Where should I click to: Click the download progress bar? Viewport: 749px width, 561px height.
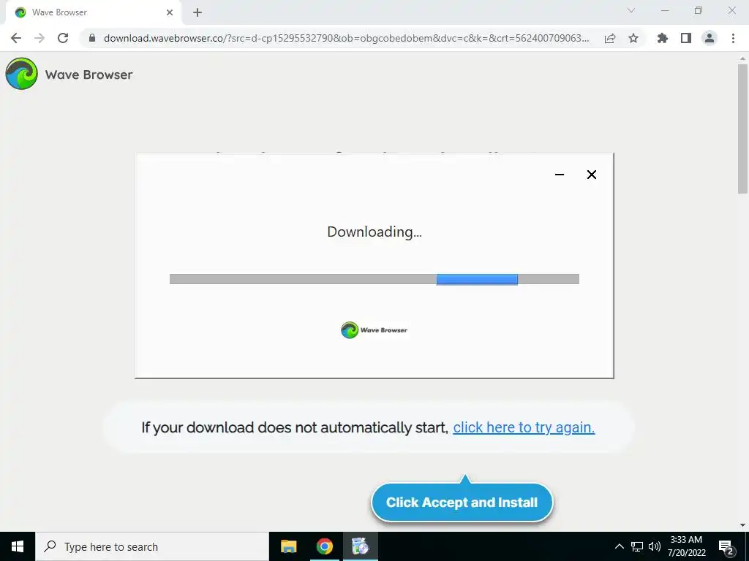coord(374,279)
